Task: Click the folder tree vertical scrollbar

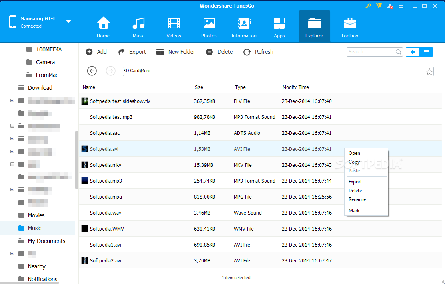Action: (x=76, y=160)
